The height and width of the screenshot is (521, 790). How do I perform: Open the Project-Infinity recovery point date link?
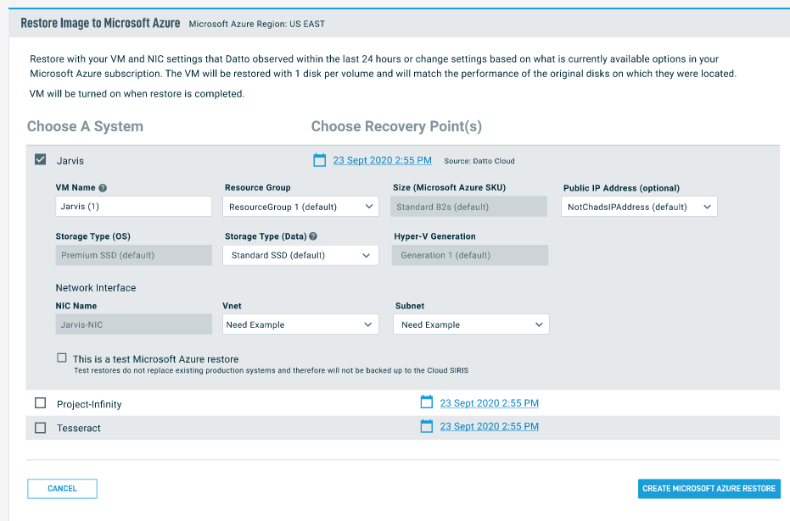point(489,403)
